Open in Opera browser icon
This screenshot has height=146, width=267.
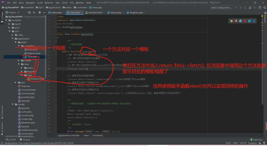245,21
